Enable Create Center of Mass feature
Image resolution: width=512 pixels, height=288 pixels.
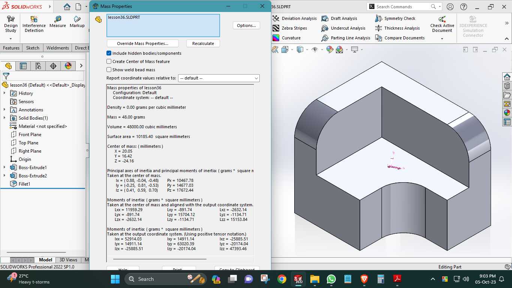coord(109,61)
